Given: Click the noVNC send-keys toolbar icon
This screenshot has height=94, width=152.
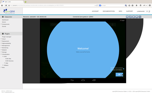Looking at the screenshot, I should click(x=130, y=17).
